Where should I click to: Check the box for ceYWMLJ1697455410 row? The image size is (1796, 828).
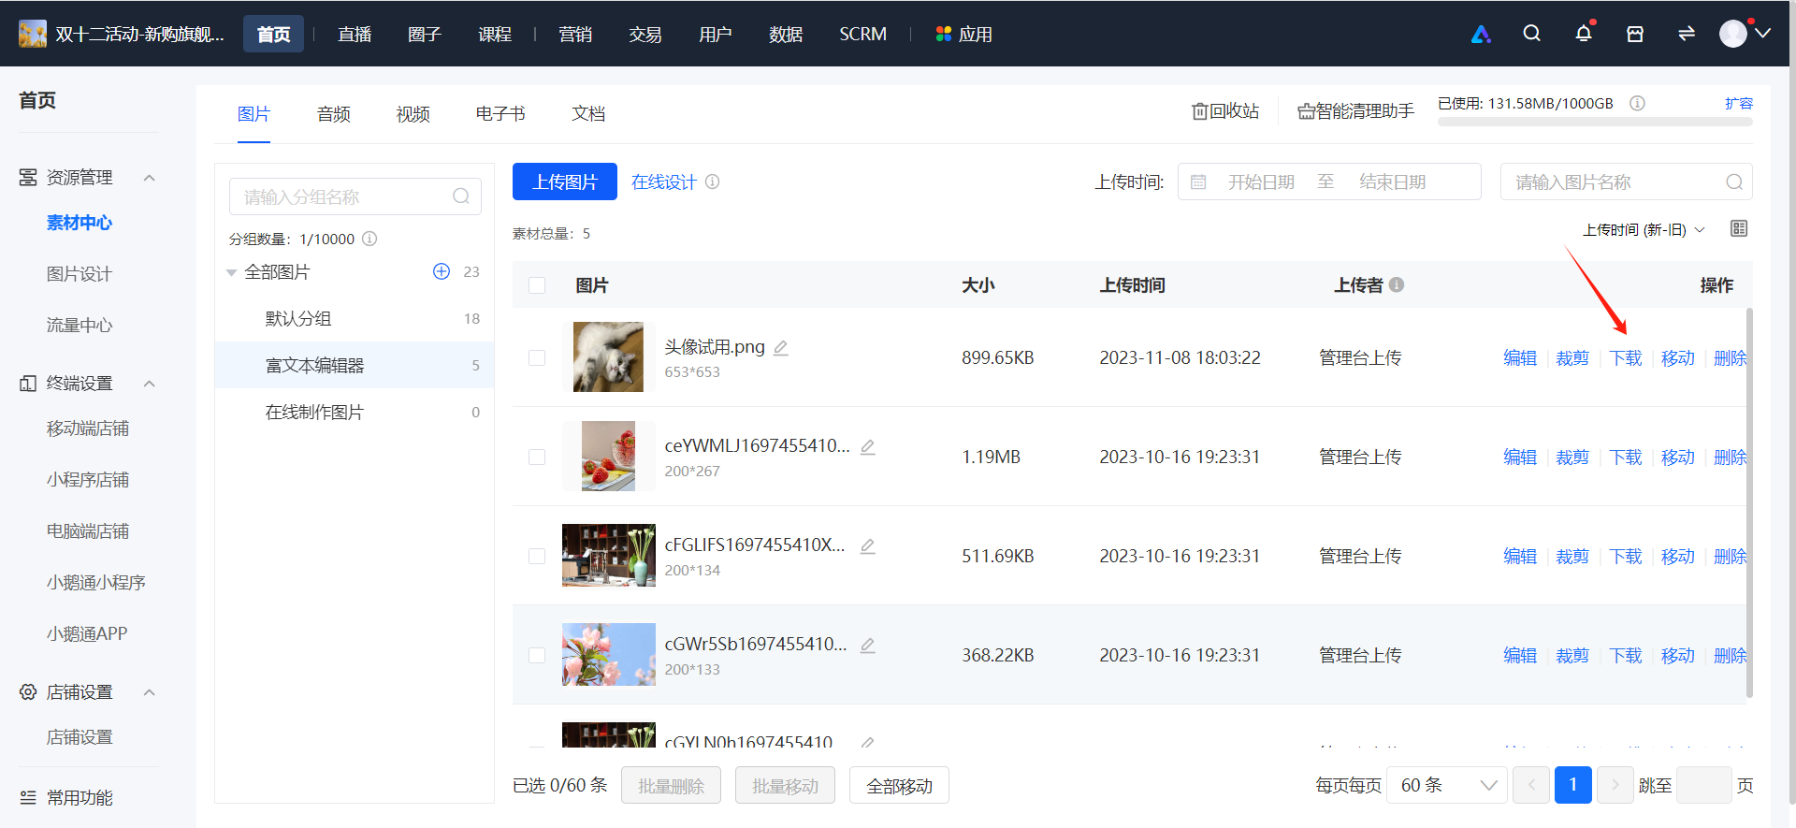[537, 457]
